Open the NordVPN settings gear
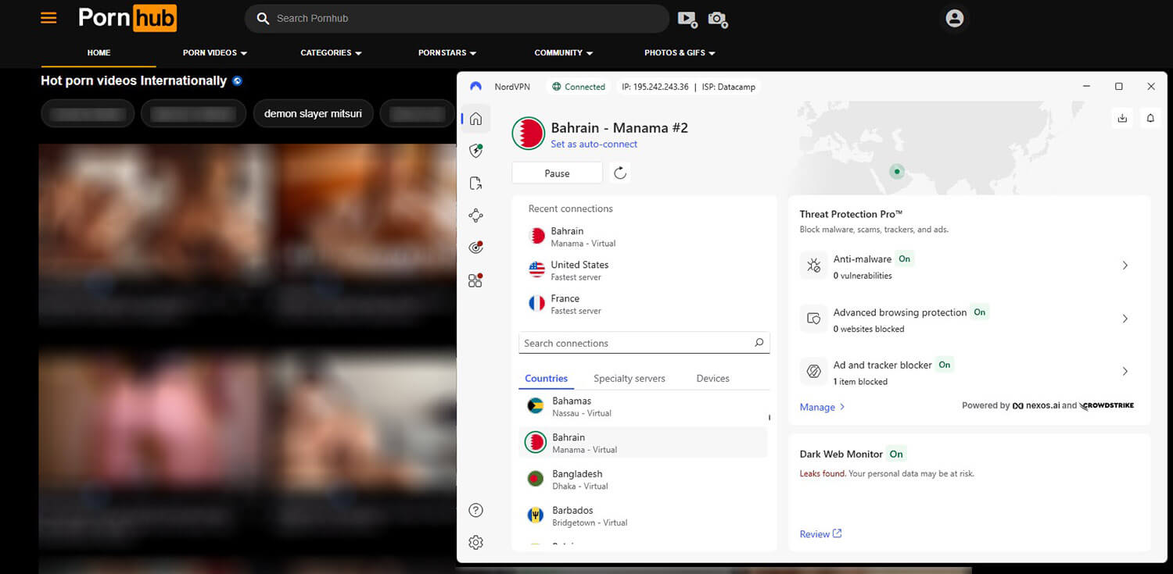The image size is (1173, 574). 475,542
